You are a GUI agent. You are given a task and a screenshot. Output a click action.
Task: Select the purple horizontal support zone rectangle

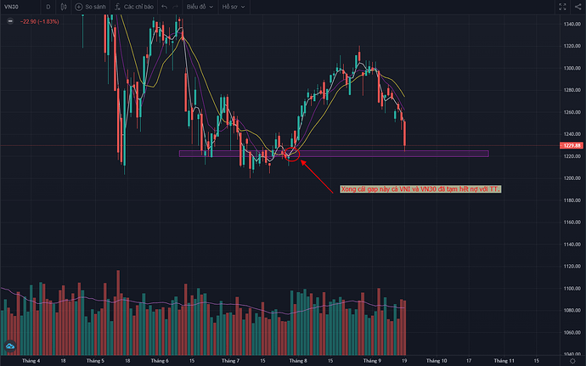382,154
